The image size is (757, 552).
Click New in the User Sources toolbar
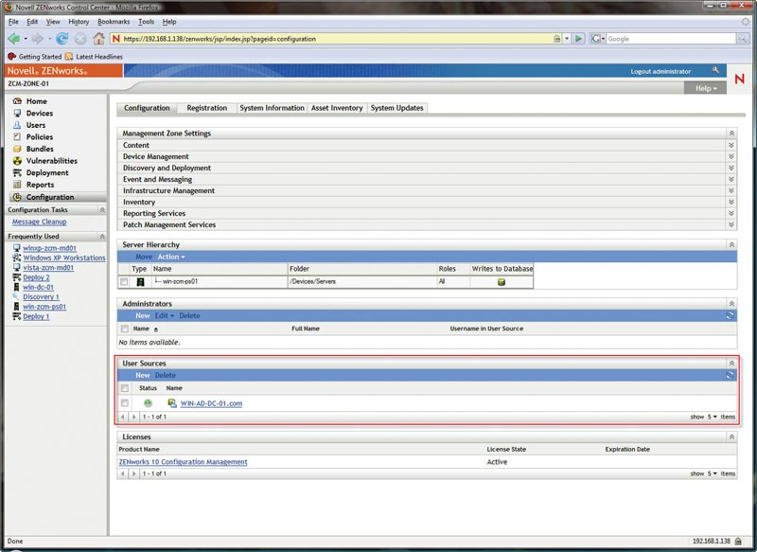143,375
